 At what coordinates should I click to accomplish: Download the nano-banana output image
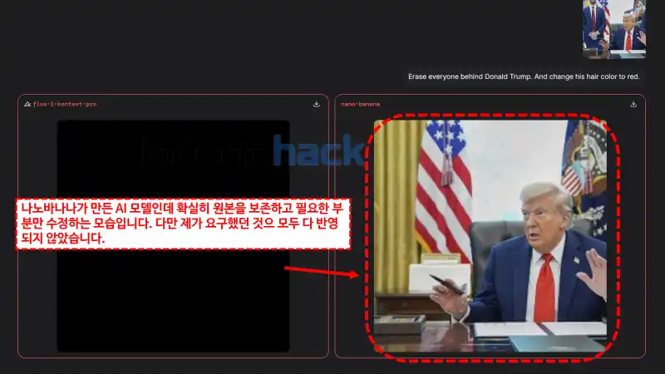(633, 105)
